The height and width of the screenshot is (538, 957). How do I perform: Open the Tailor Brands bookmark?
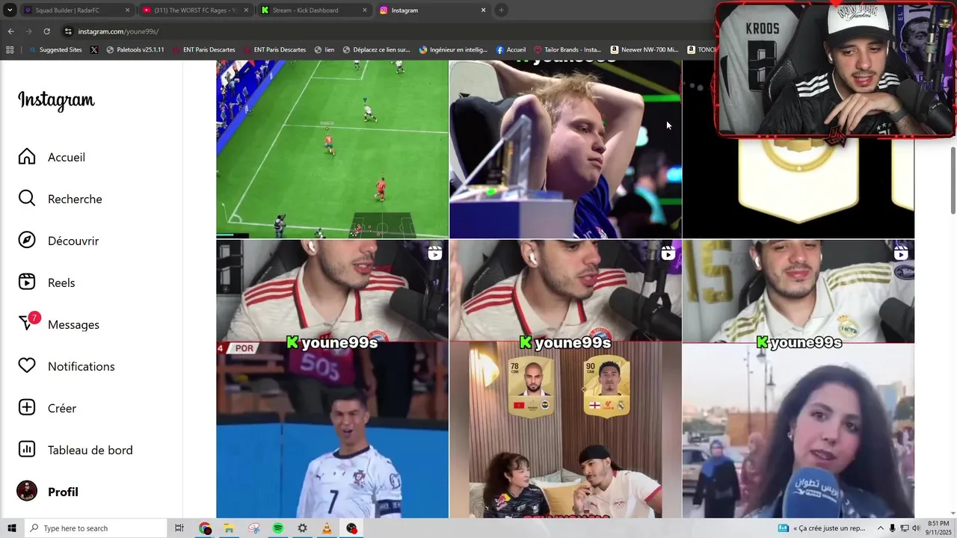[567, 50]
